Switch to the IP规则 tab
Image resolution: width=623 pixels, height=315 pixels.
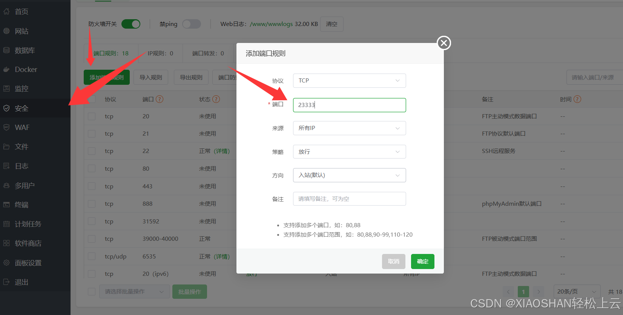(160, 54)
